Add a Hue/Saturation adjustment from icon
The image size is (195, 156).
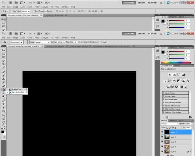(x=170, y=81)
